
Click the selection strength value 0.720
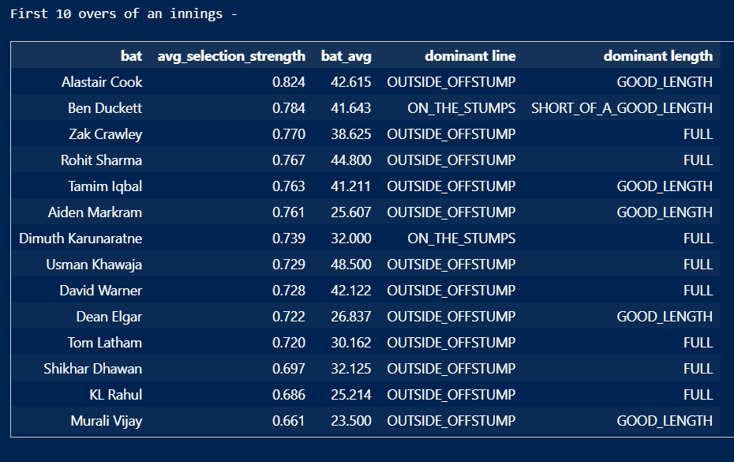point(288,343)
